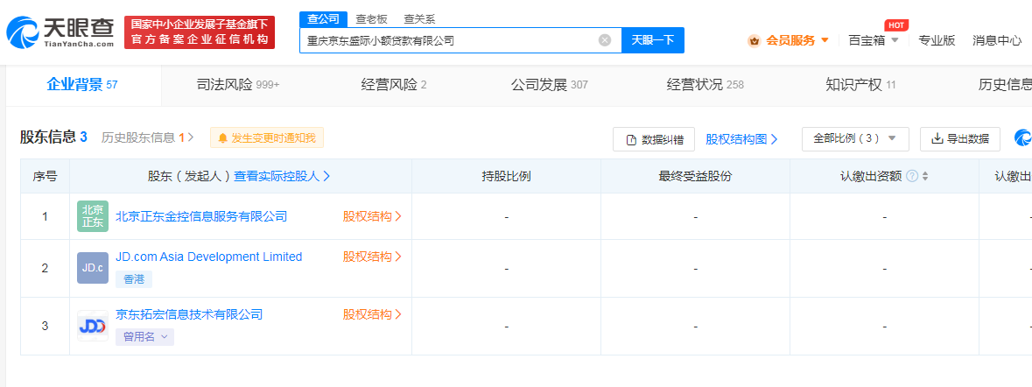The image size is (1032, 387).
Task: Click the blue circular icon right of 导出数据
Action: pos(1022,138)
